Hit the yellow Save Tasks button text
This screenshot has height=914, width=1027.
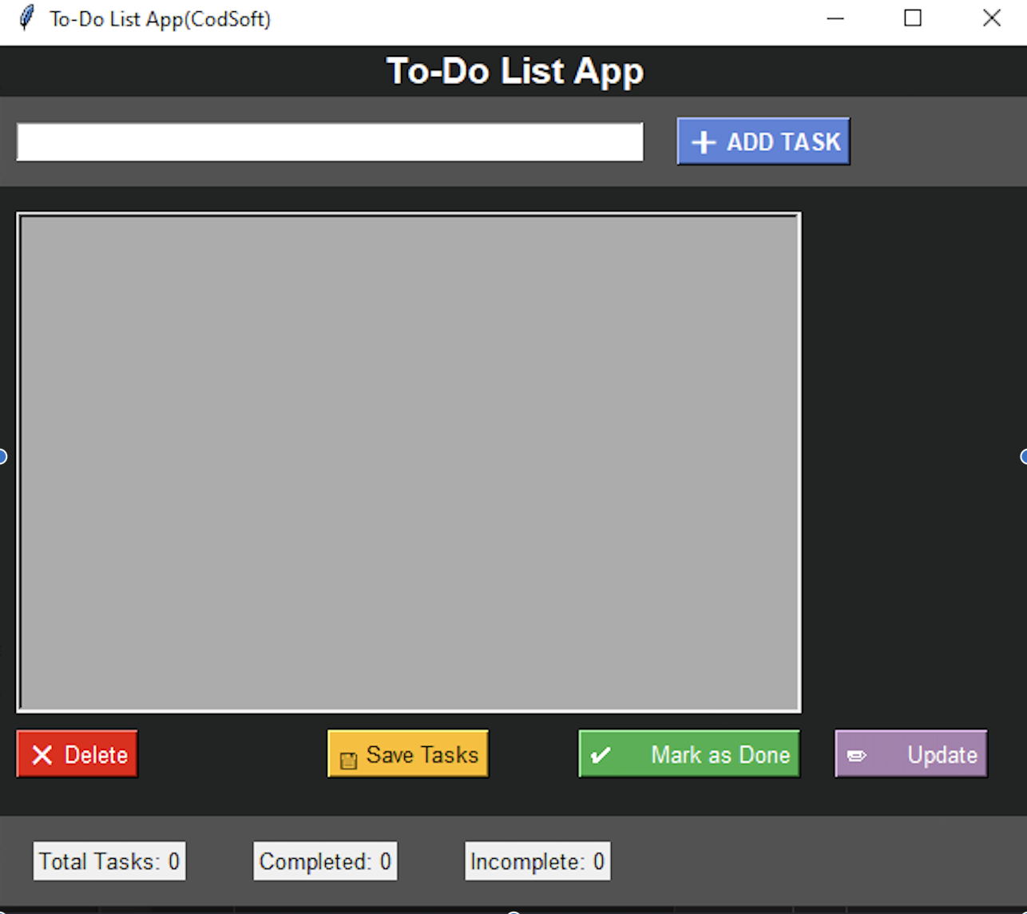point(422,755)
